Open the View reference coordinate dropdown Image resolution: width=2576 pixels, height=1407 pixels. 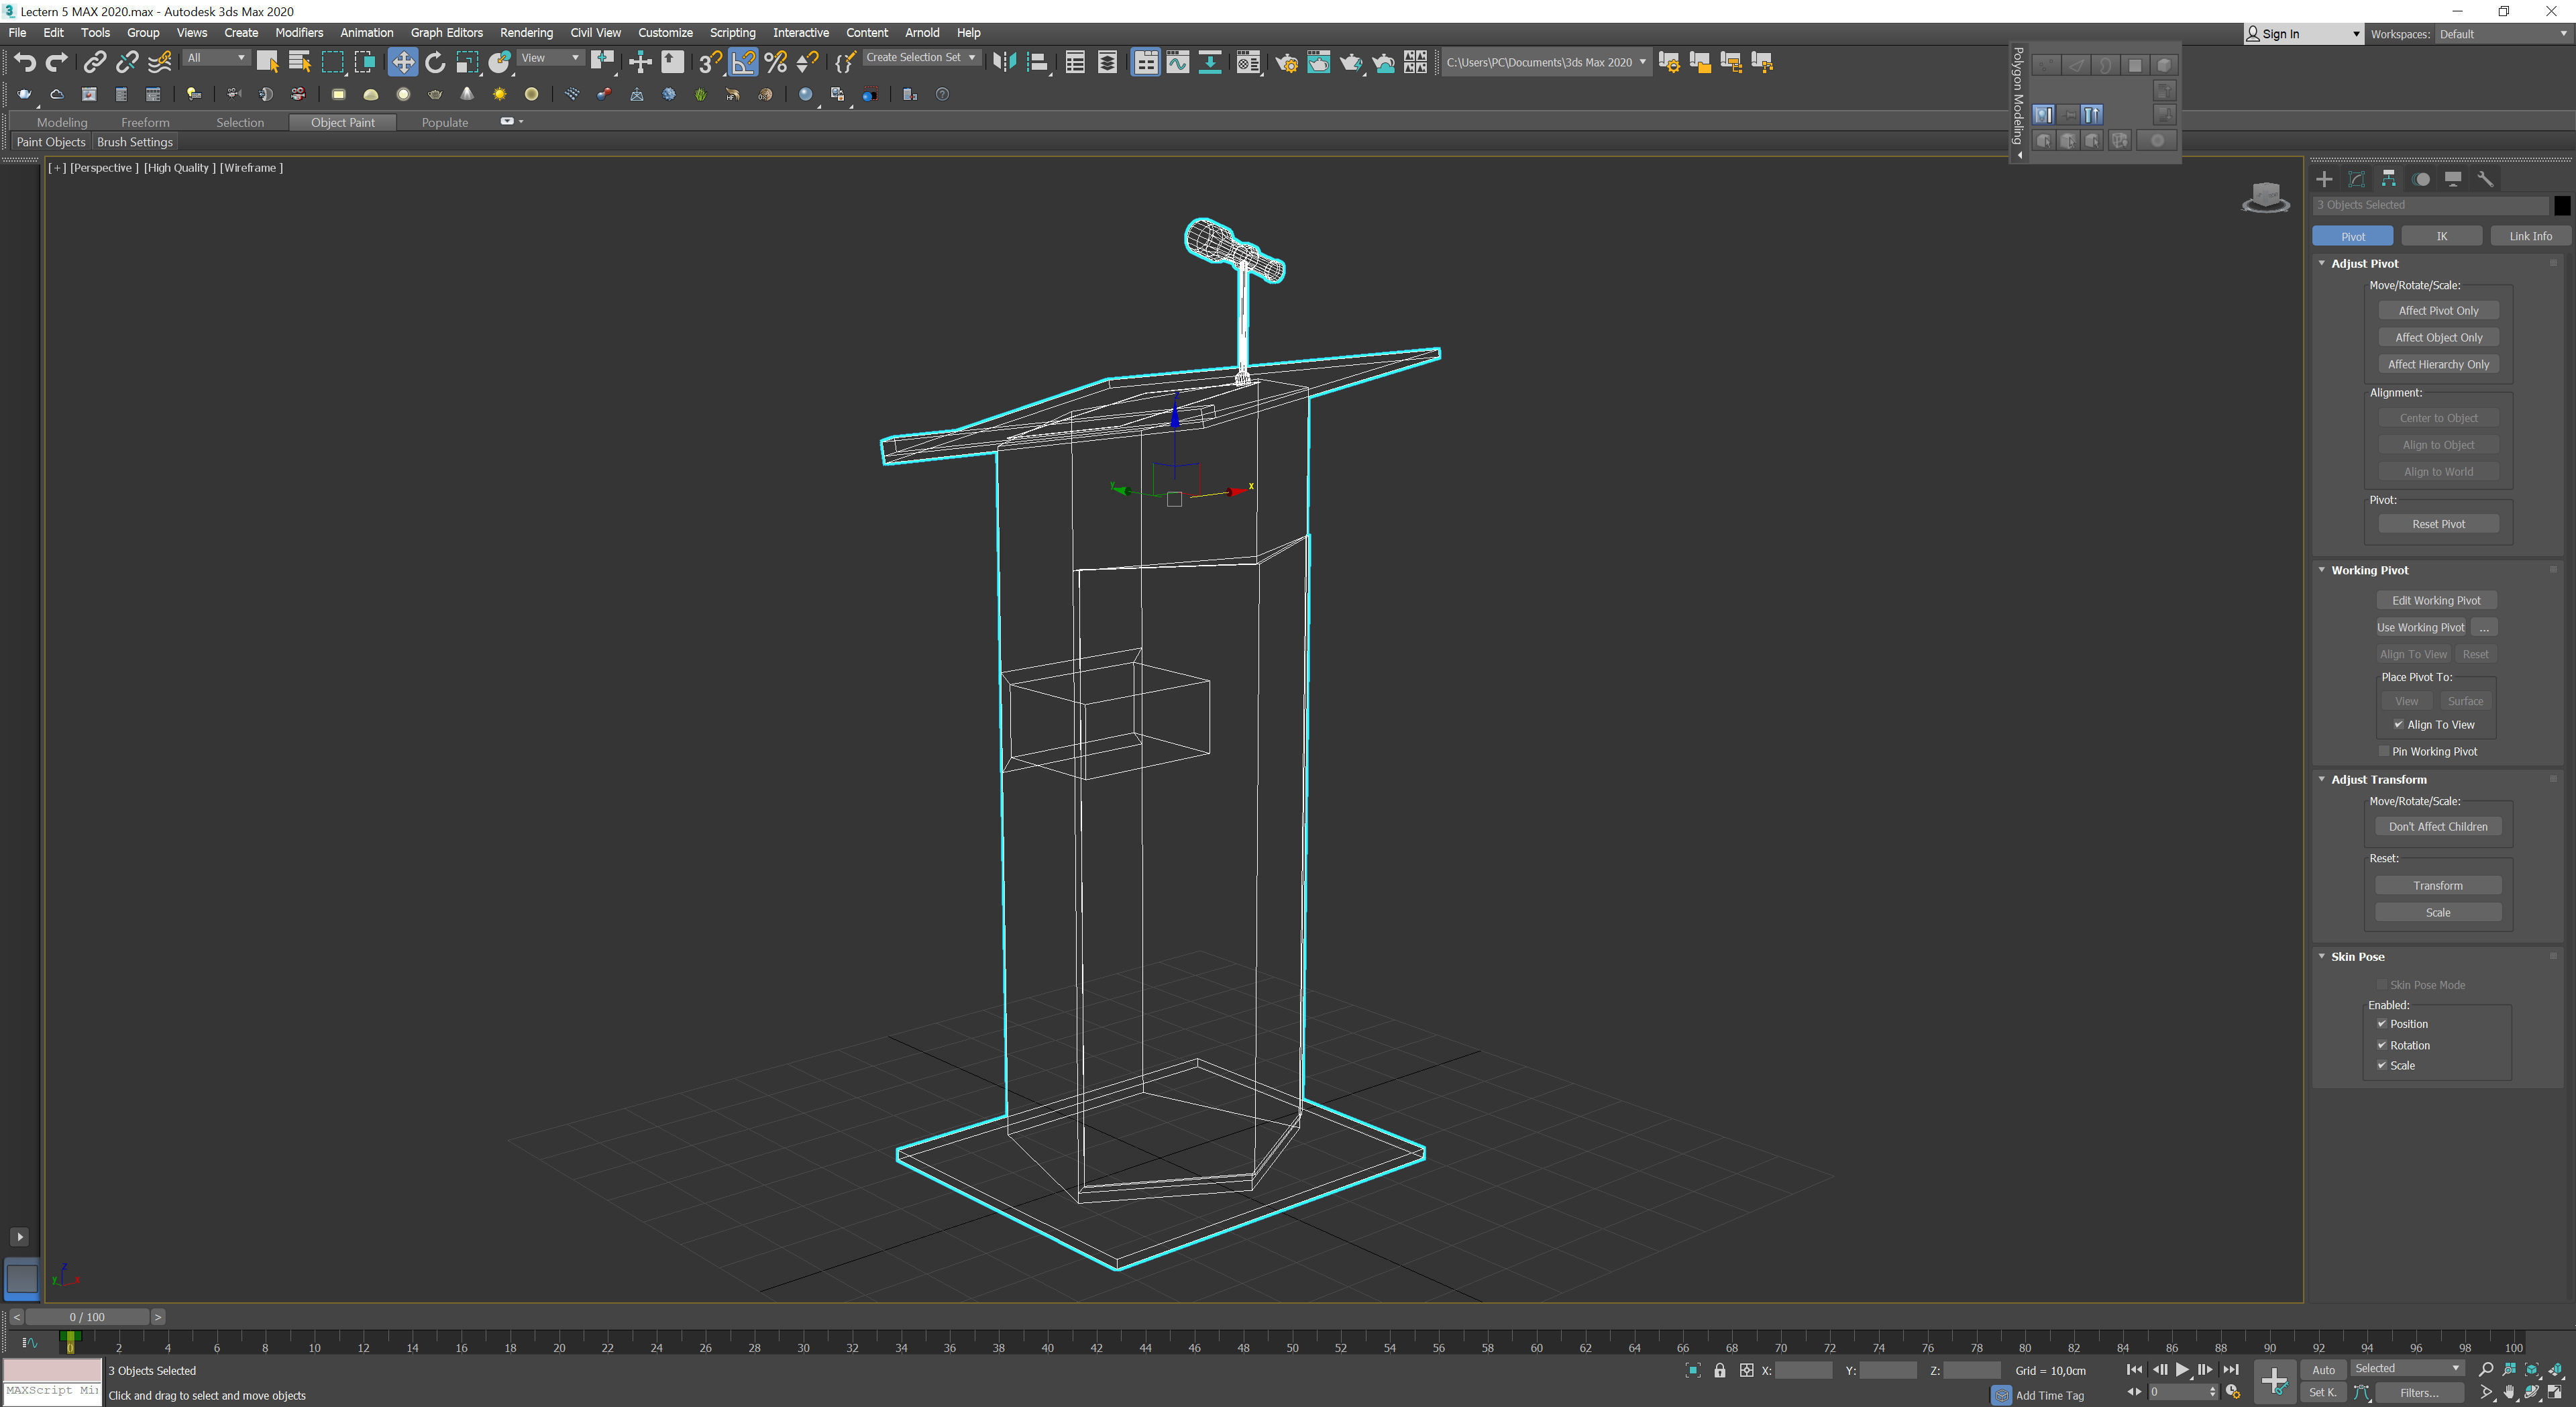pos(550,58)
